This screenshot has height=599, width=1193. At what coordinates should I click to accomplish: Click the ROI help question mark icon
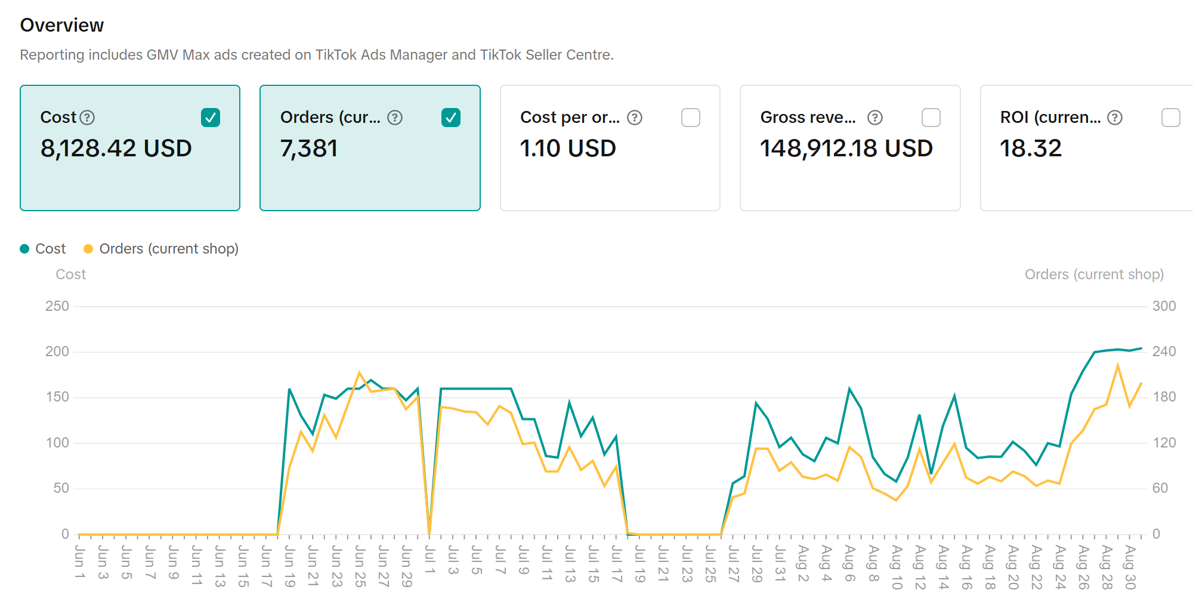[x=1114, y=118]
